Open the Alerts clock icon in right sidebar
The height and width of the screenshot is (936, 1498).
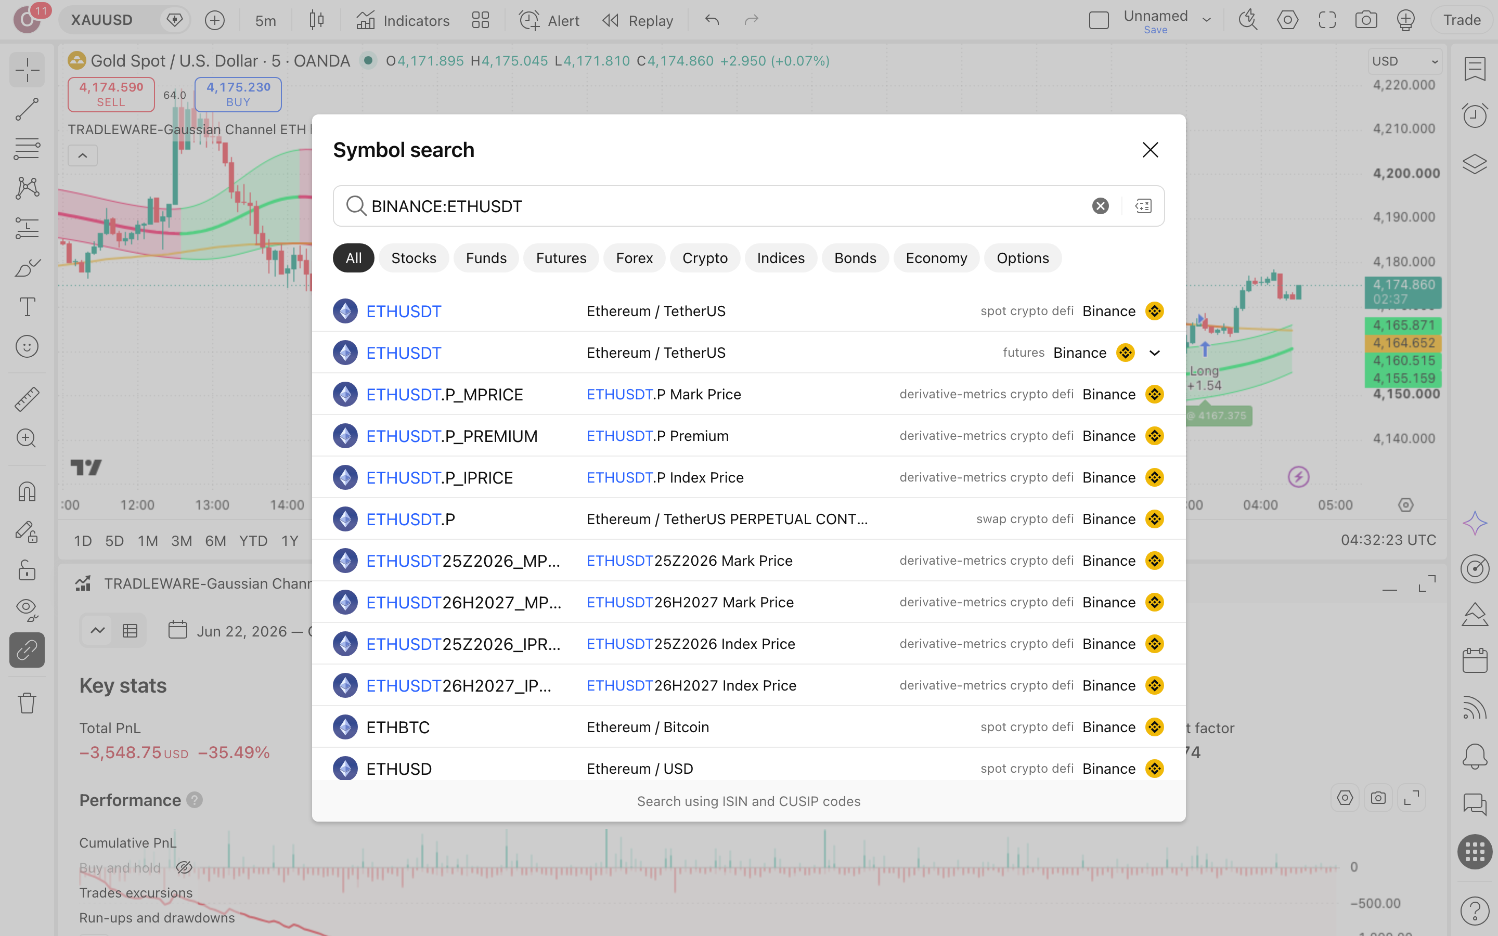[x=1475, y=116]
